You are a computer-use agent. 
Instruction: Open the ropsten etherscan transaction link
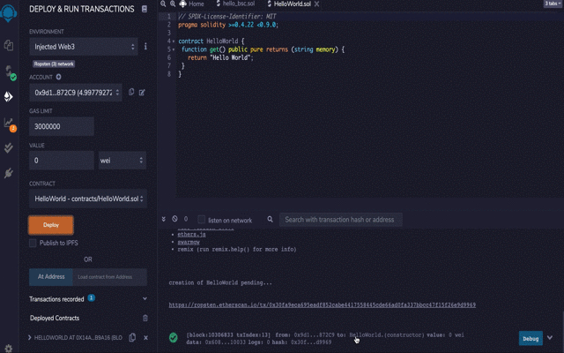coord(323,304)
